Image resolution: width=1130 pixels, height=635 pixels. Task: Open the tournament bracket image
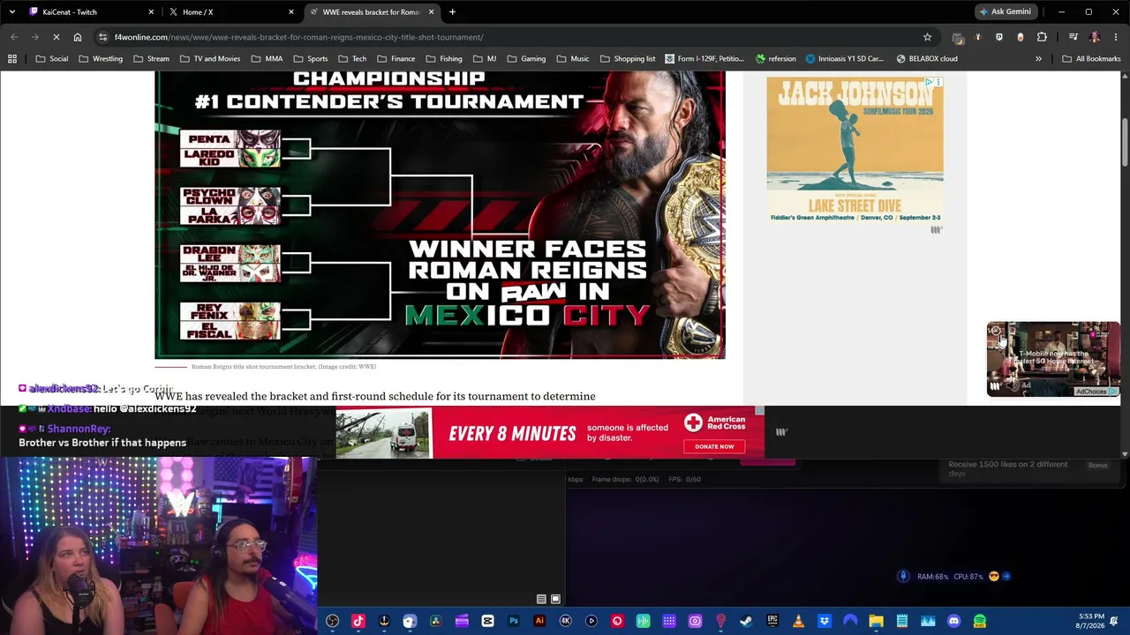tap(440, 215)
